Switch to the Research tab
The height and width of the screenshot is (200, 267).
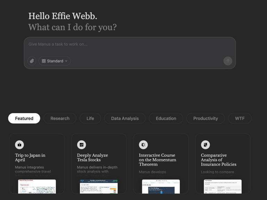60,118
